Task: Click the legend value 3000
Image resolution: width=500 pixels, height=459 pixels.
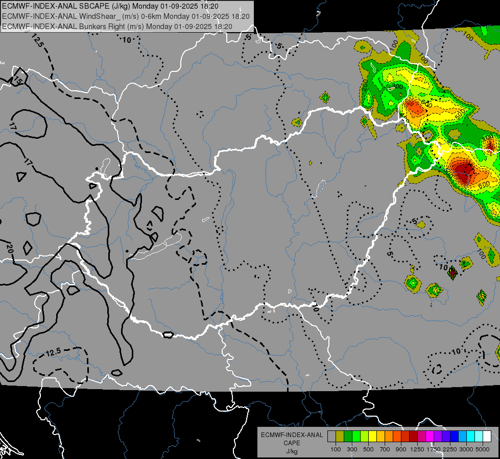Action: tap(466, 449)
